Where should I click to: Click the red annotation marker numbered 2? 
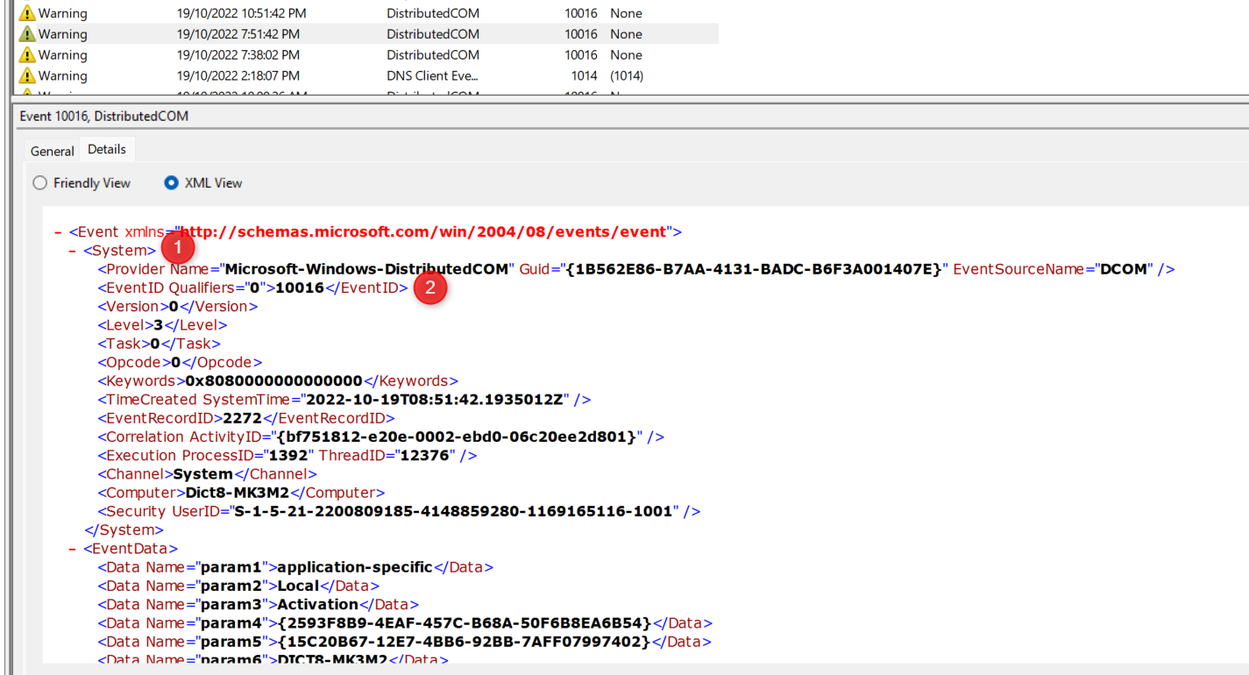point(430,287)
